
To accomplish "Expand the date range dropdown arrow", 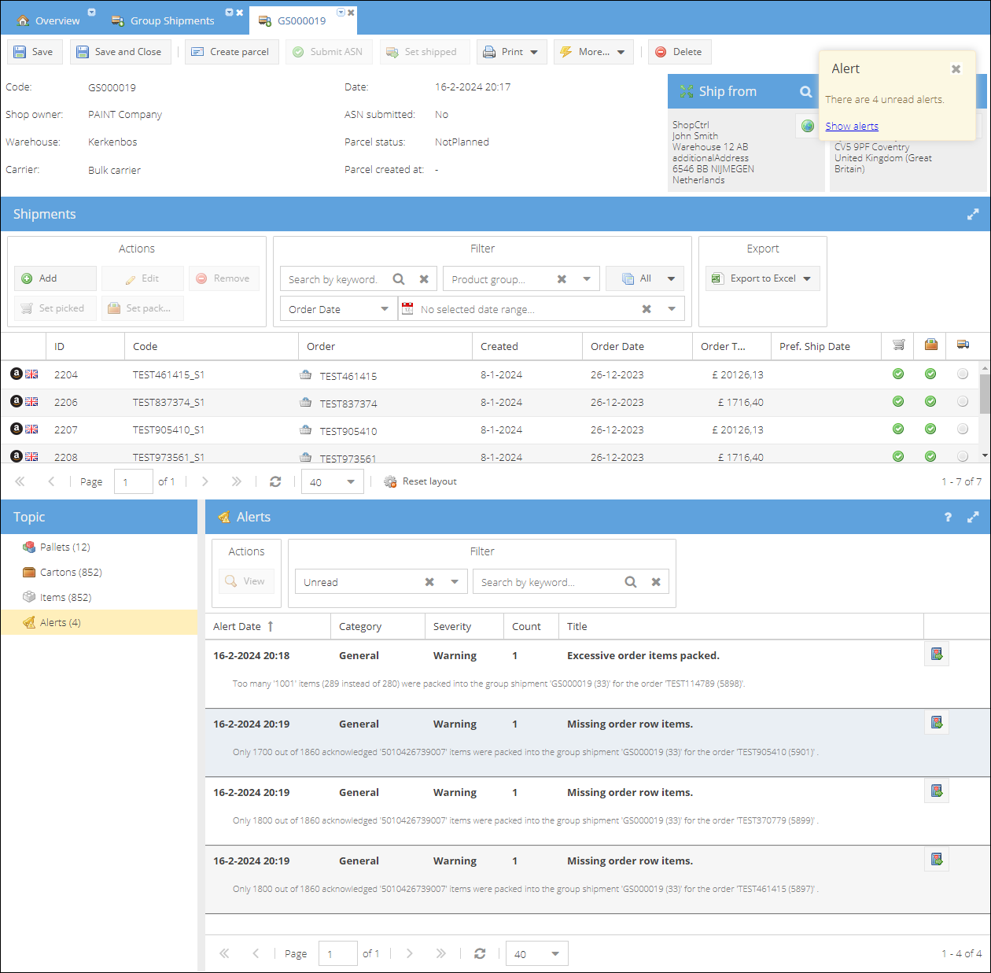I will point(672,309).
